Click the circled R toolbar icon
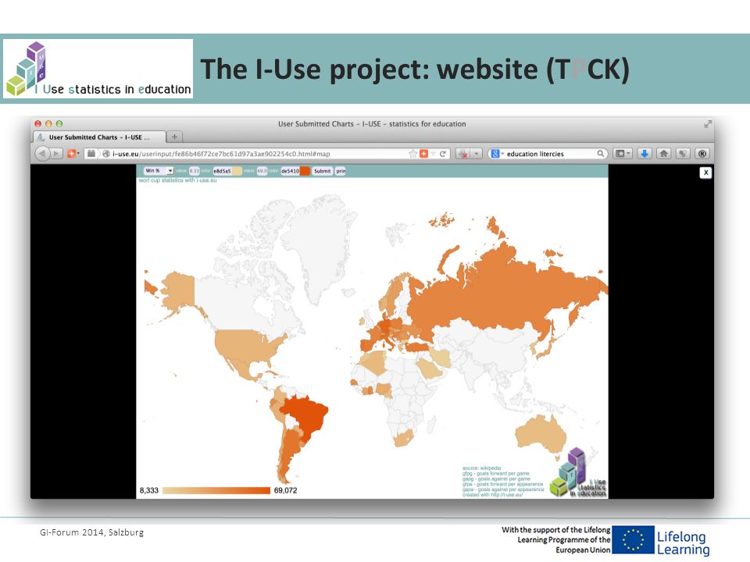This screenshot has width=750, height=562. 702,154
